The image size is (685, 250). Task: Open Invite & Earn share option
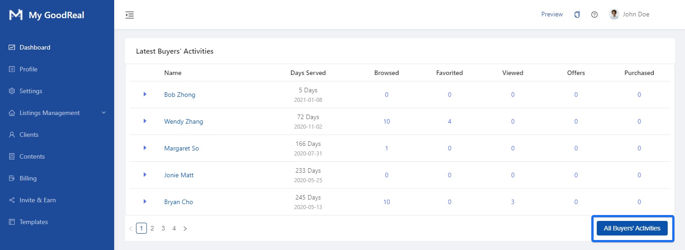37,200
